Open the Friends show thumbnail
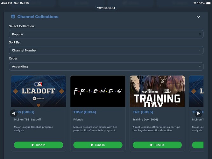The width and height of the screenshot is (212, 159). tap(98, 91)
